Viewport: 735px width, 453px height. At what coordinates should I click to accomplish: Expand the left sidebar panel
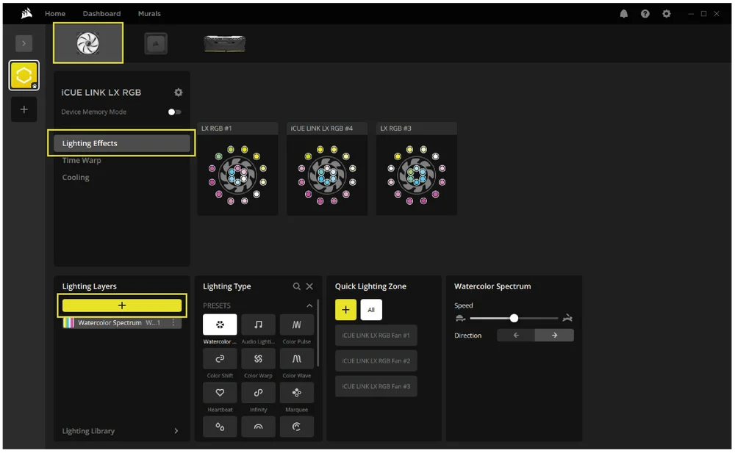(x=24, y=44)
